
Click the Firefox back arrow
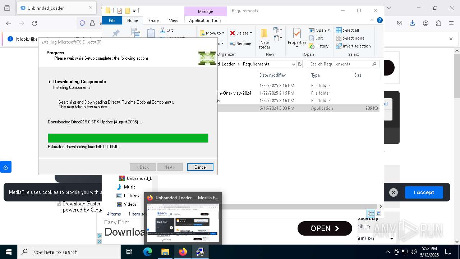point(9,23)
